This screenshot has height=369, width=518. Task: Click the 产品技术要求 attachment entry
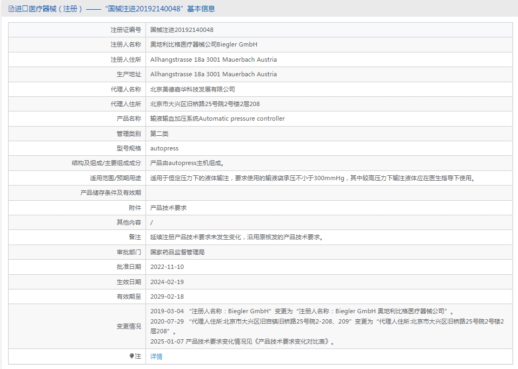(x=168, y=208)
